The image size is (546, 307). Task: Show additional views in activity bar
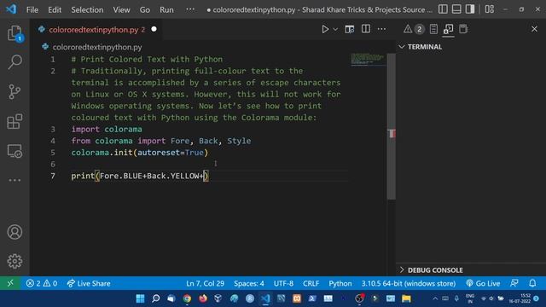[x=15, y=180]
